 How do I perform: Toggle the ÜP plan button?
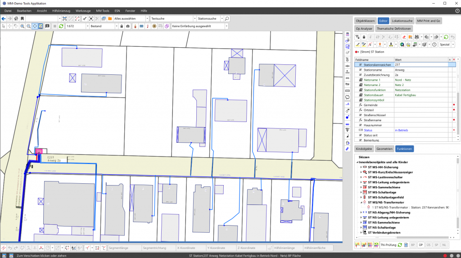coord(420,244)
